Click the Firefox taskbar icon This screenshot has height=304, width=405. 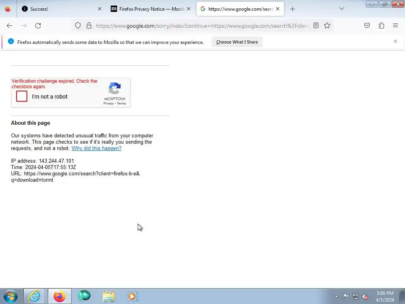59,296
